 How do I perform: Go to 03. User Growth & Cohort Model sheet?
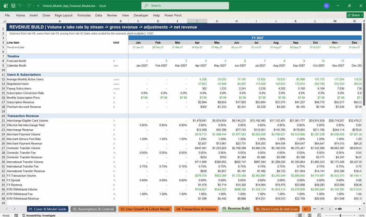[x=145, y=209]
